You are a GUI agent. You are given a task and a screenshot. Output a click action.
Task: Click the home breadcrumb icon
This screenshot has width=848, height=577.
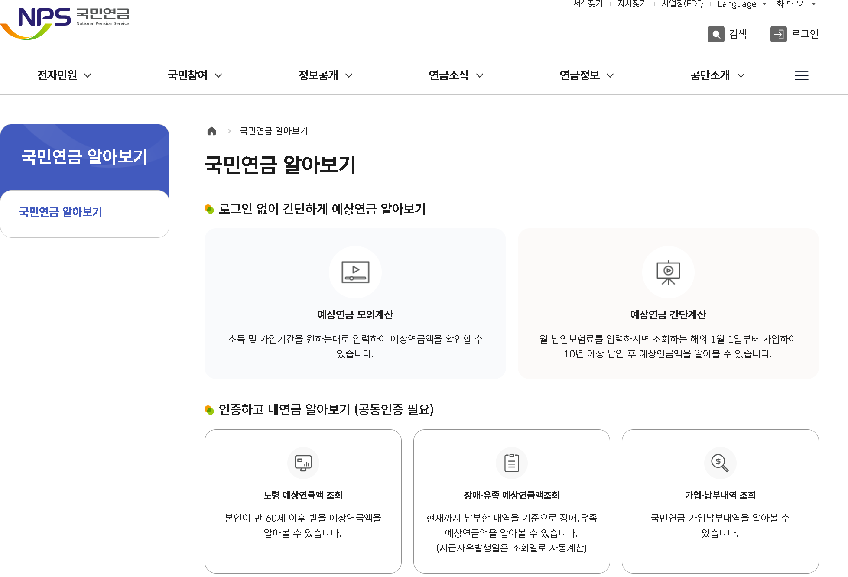pos(211,131)
